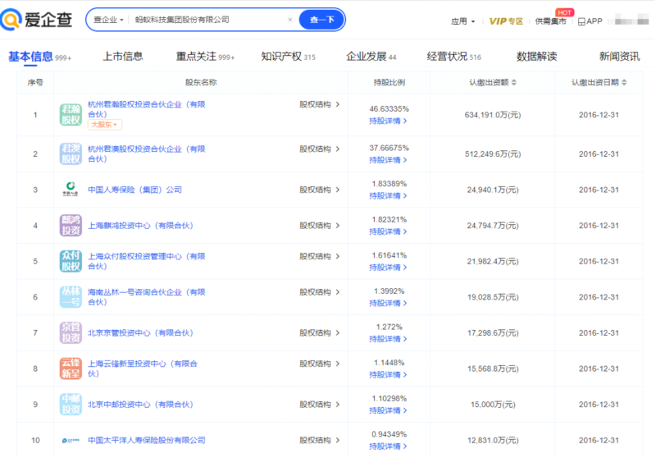Expand 股权结构 for 上海麒鸿投资中心 row

click(319, 225)
